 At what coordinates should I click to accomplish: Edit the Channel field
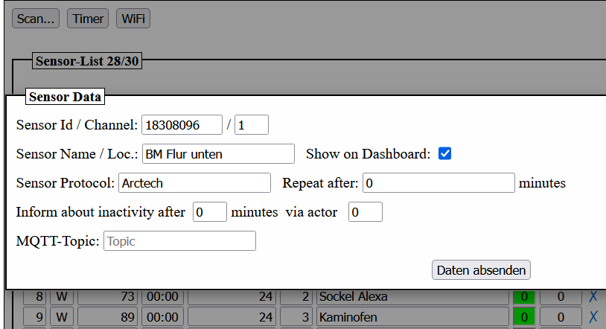coord(251,125)
